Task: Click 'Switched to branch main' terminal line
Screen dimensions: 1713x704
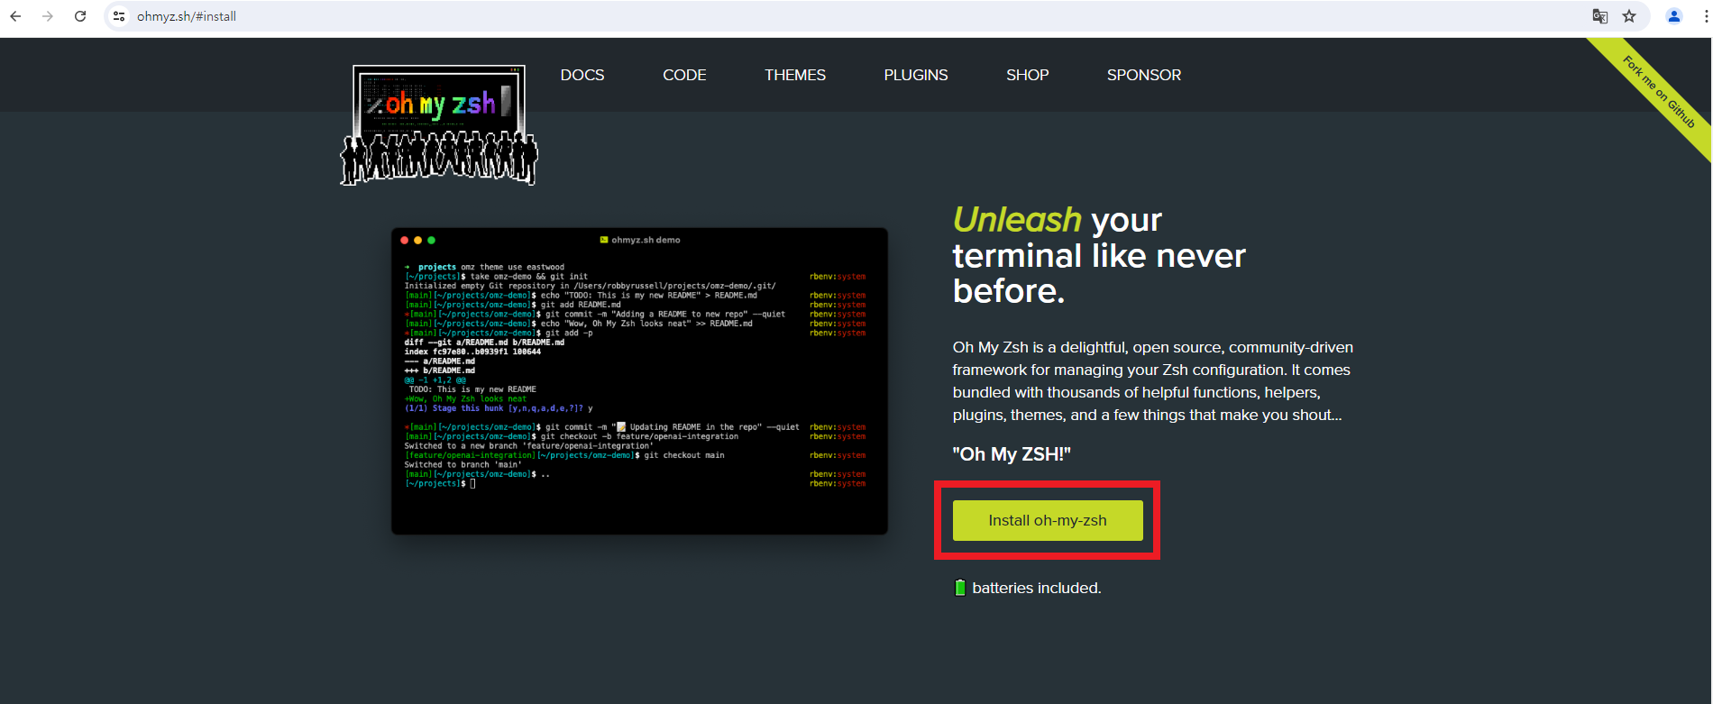Action: point(463,465)
